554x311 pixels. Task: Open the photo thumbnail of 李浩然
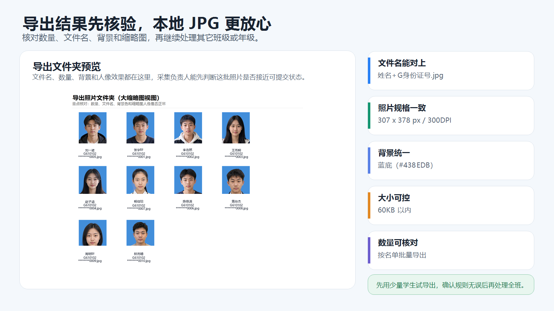[188, 128]
